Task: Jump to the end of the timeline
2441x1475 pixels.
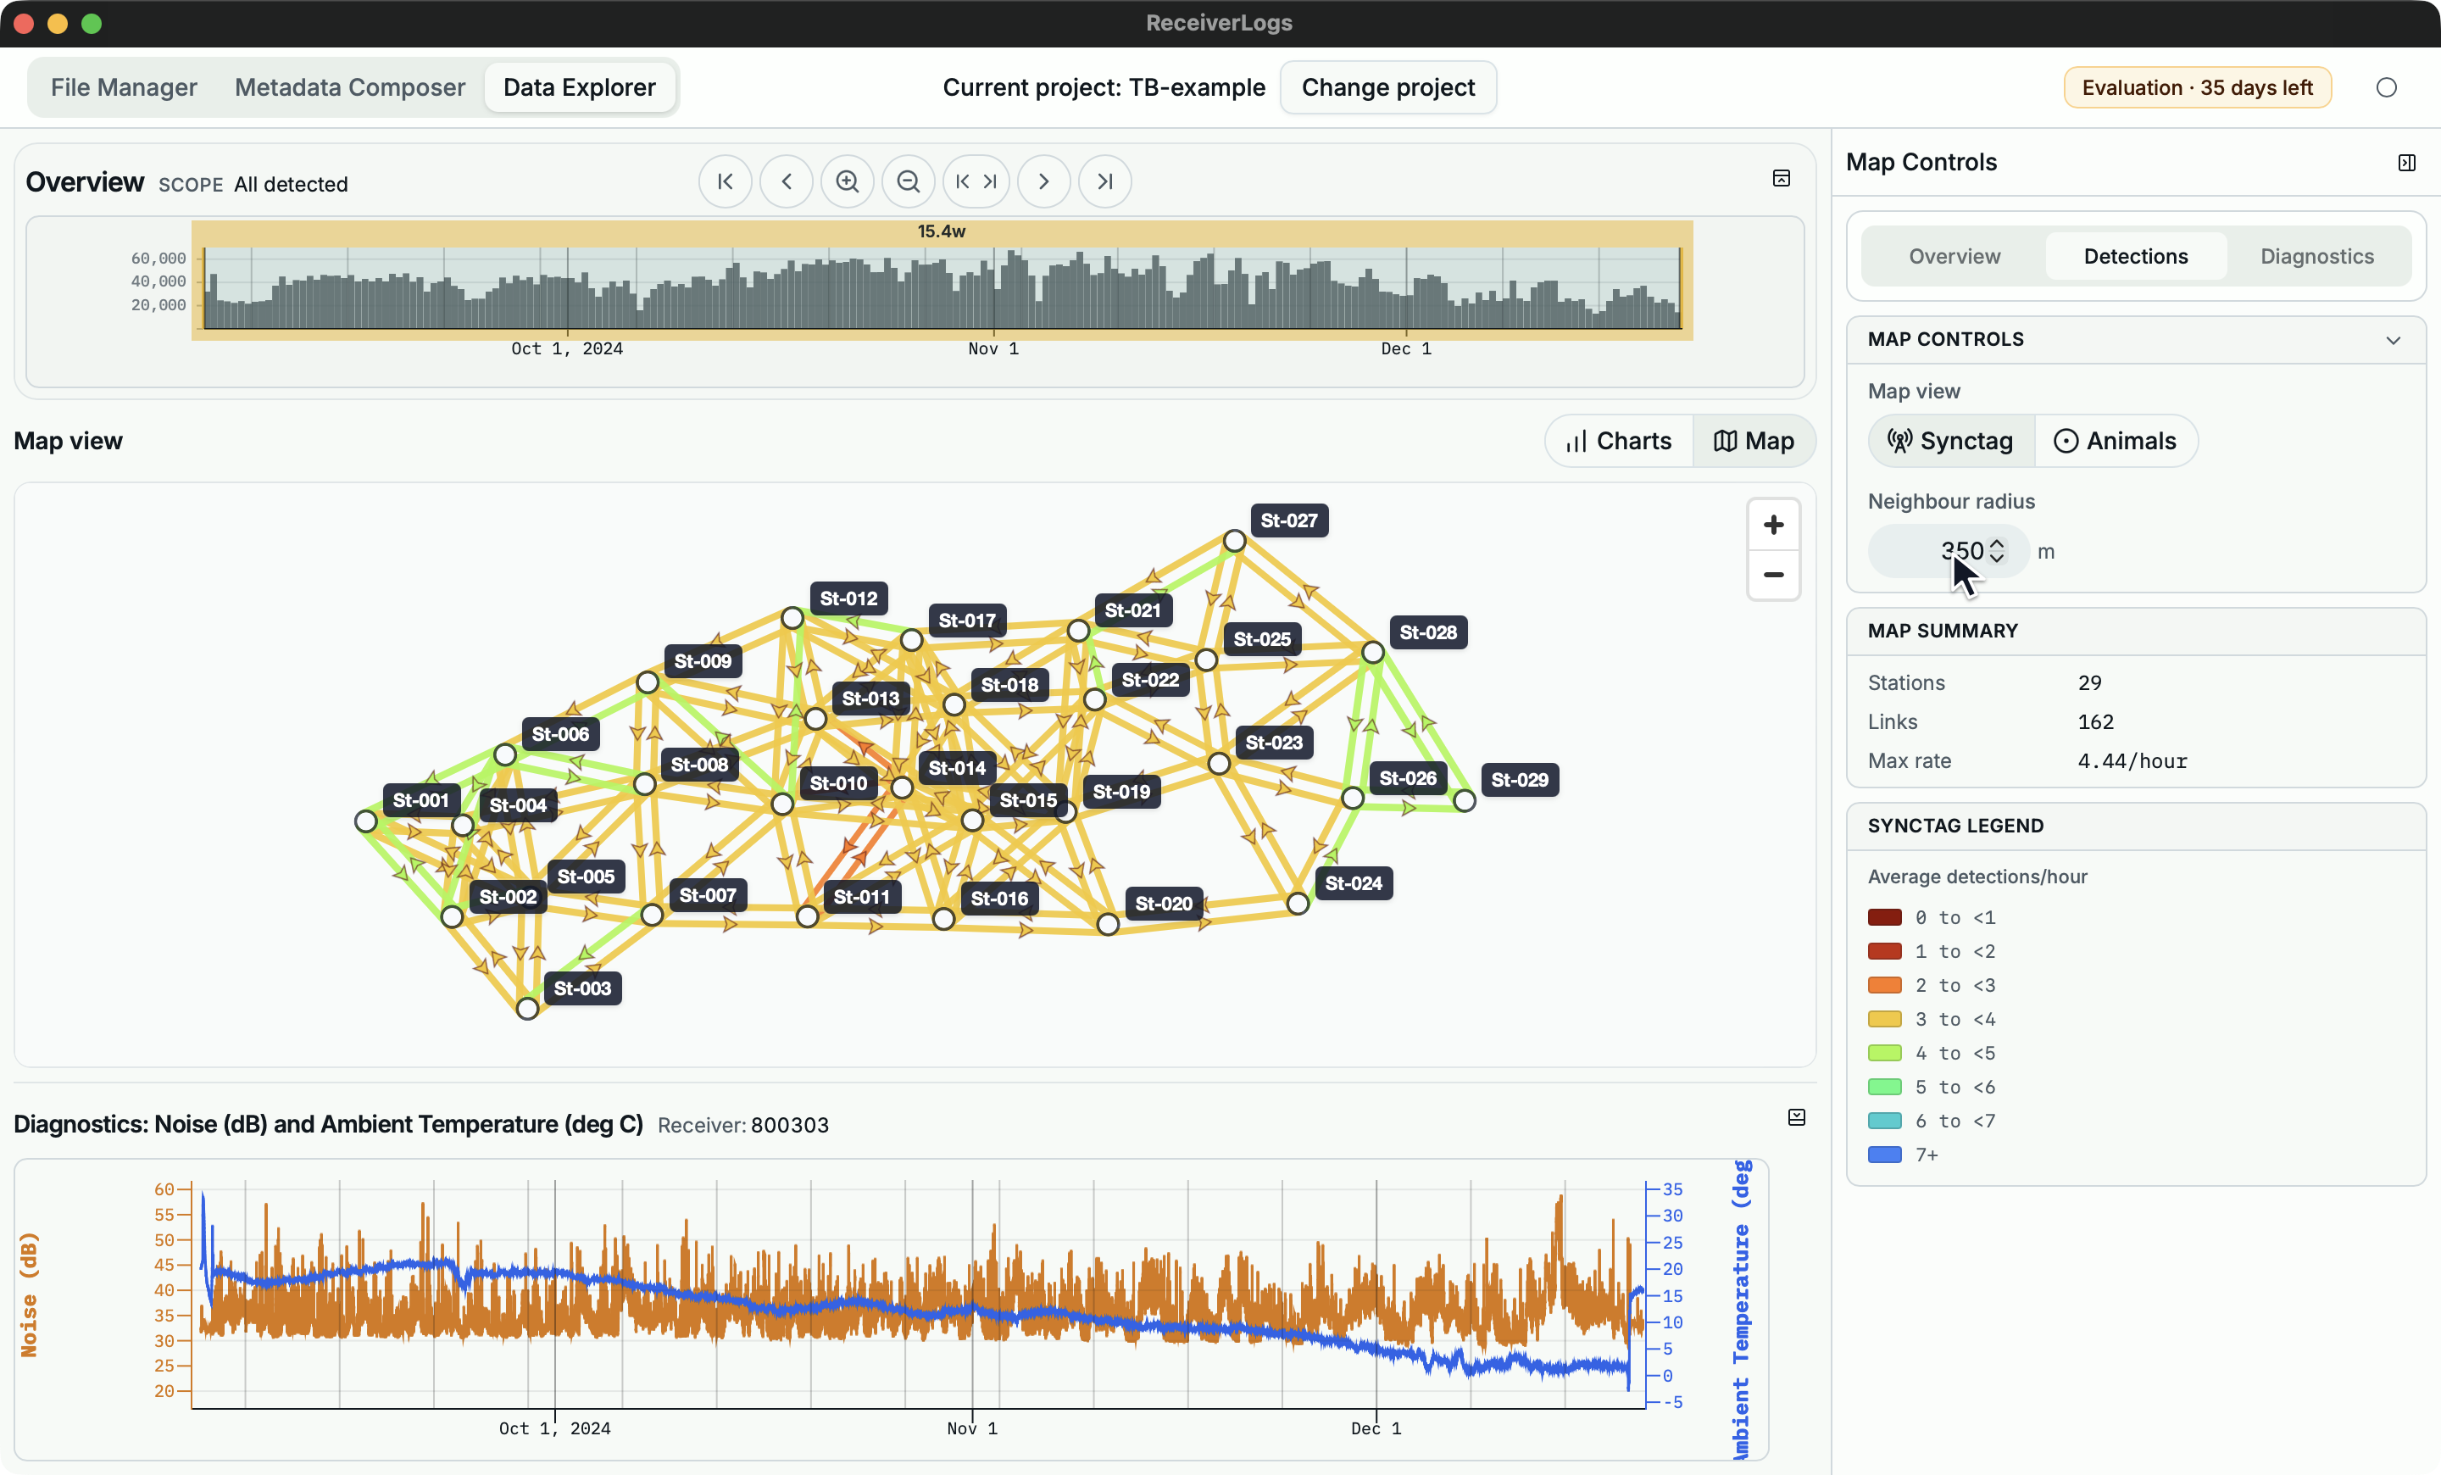Action: tap(1104, 181)
